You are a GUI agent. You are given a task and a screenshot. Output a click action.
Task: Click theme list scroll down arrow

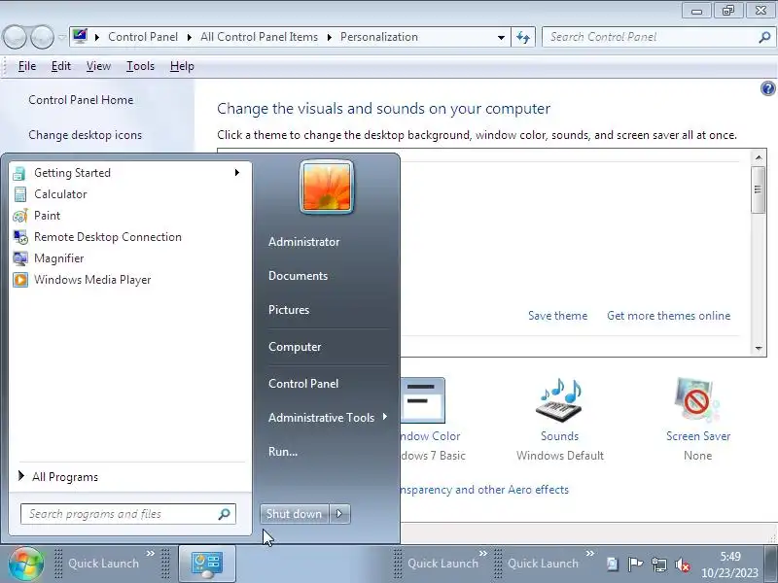pyautogui.click(x=759, y=348)
